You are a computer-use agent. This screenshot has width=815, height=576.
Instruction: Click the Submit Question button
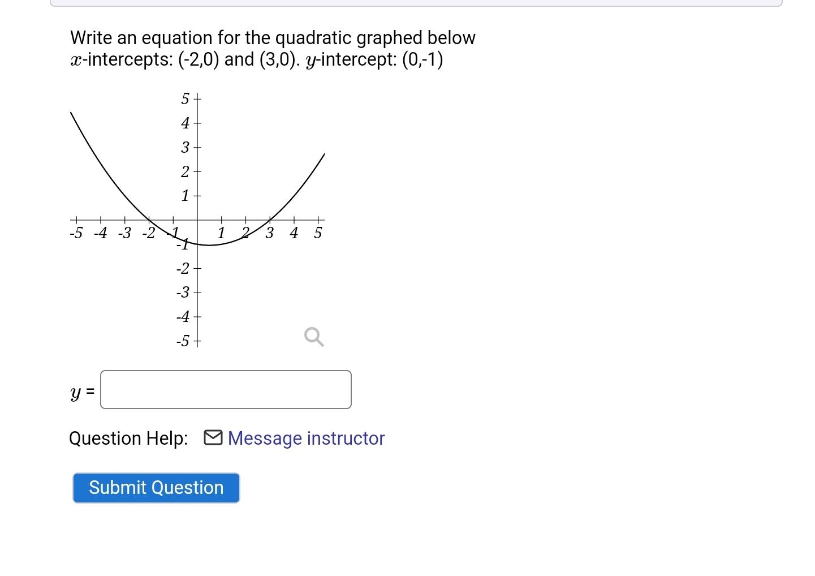pyautogui.click(x=156, y=487)
